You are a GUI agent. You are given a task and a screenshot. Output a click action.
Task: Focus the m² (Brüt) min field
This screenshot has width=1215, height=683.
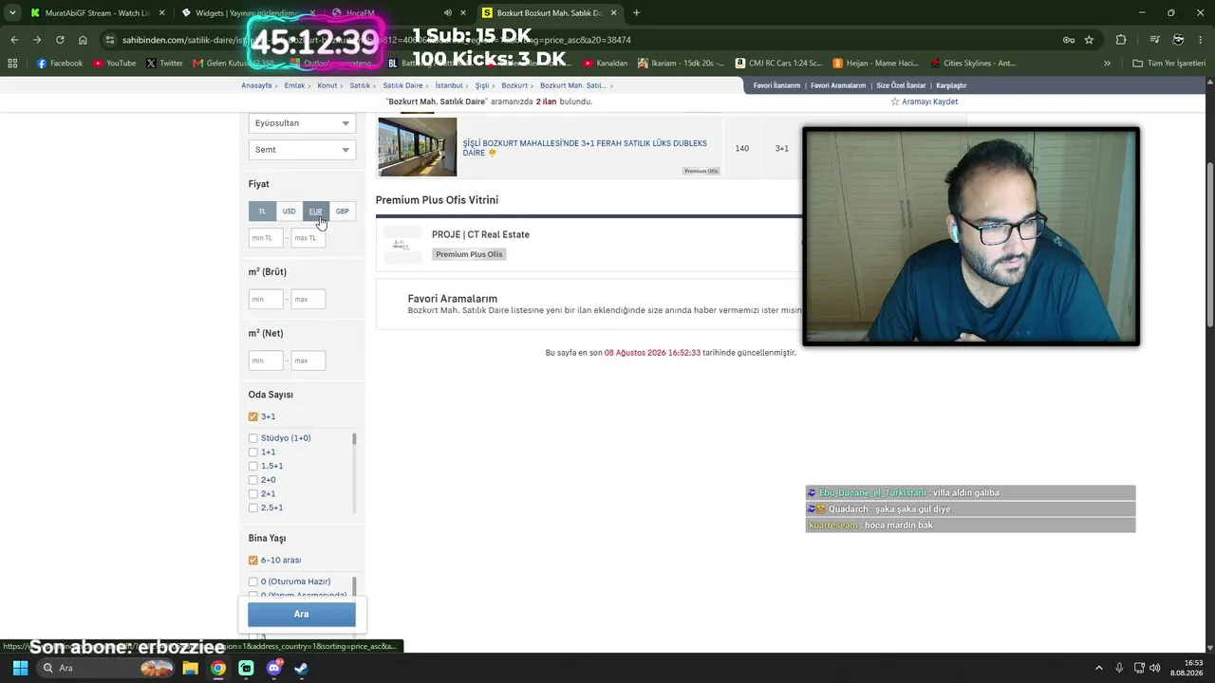(266, 300)
